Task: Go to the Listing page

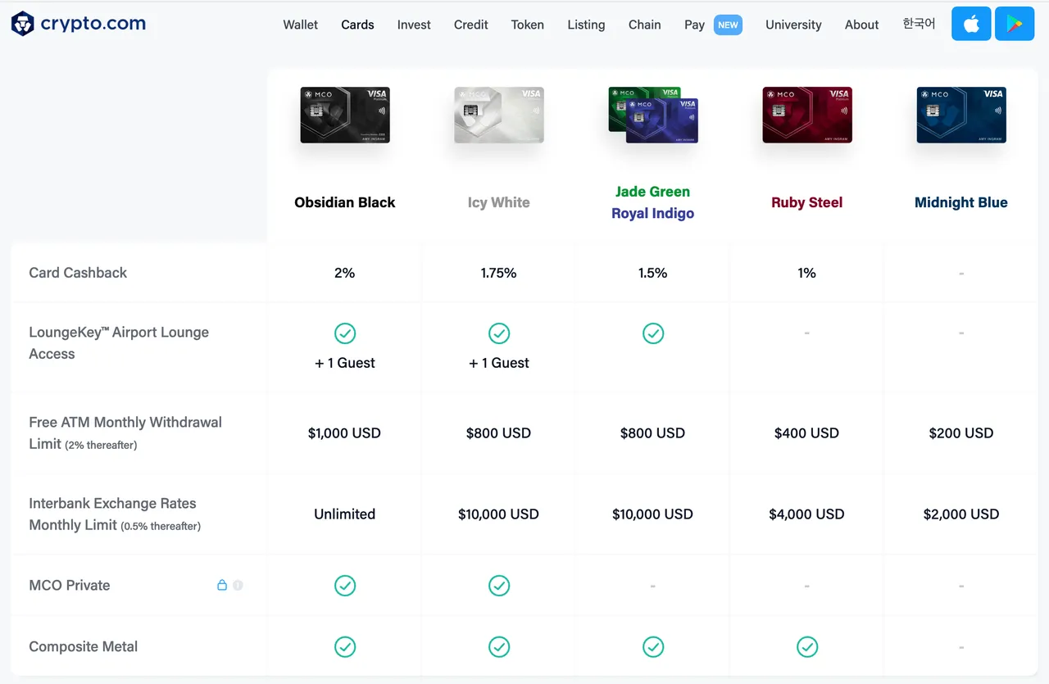Action: pos(586,25)
